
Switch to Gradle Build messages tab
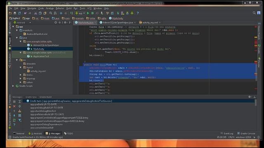tap(45, 97)
